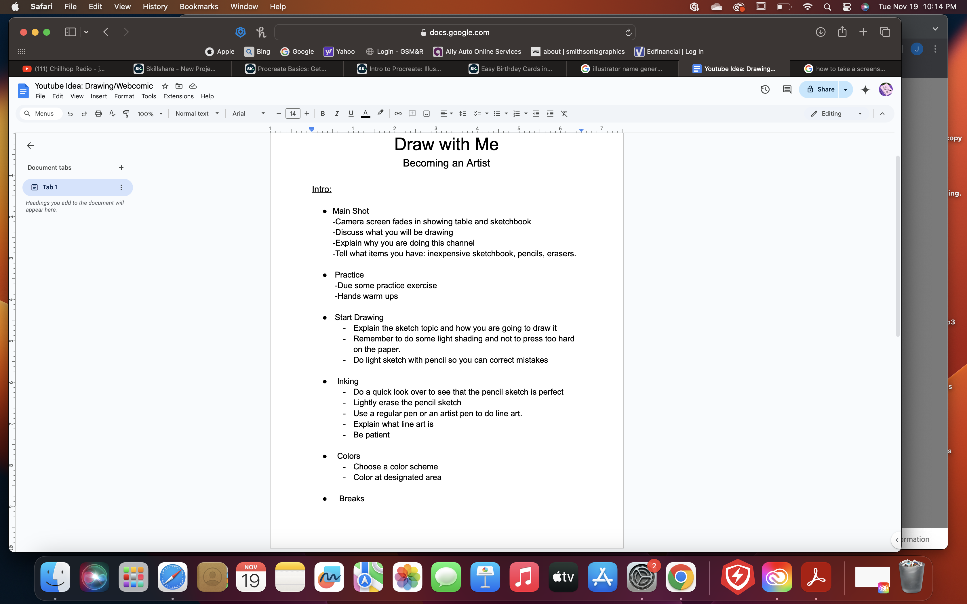The width and height of the screenshot is (967, 604).
Task: Click the Decrease indent icon
Action: pos(536,114)
